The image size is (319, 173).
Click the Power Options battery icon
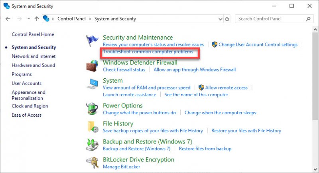93,109
